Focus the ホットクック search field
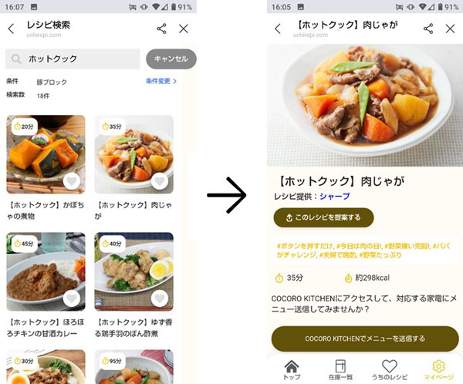The image size is (463, 384). click(x=73, y=59)
